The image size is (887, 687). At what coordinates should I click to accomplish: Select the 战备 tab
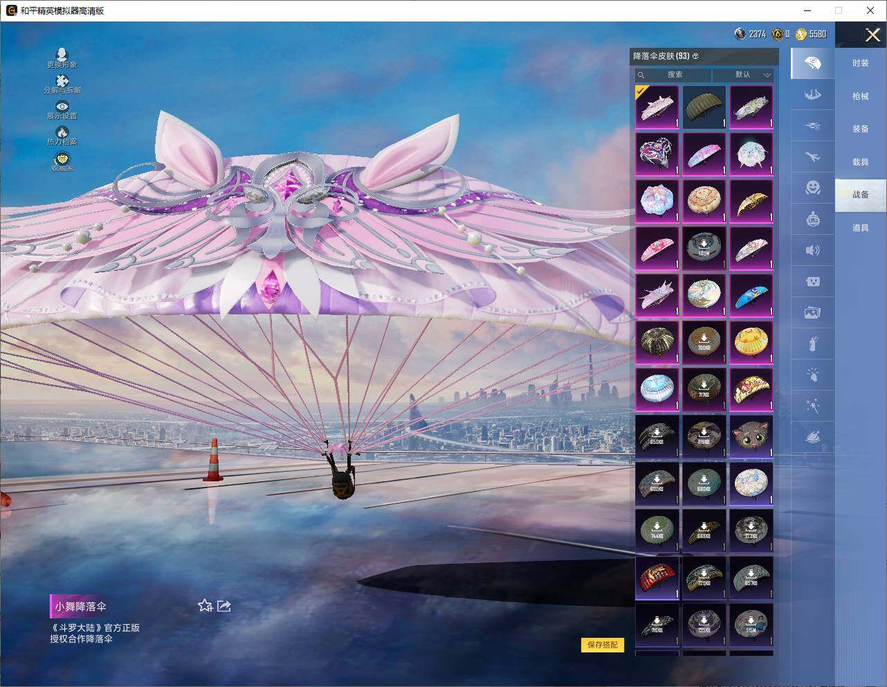(x=860, y=195)
